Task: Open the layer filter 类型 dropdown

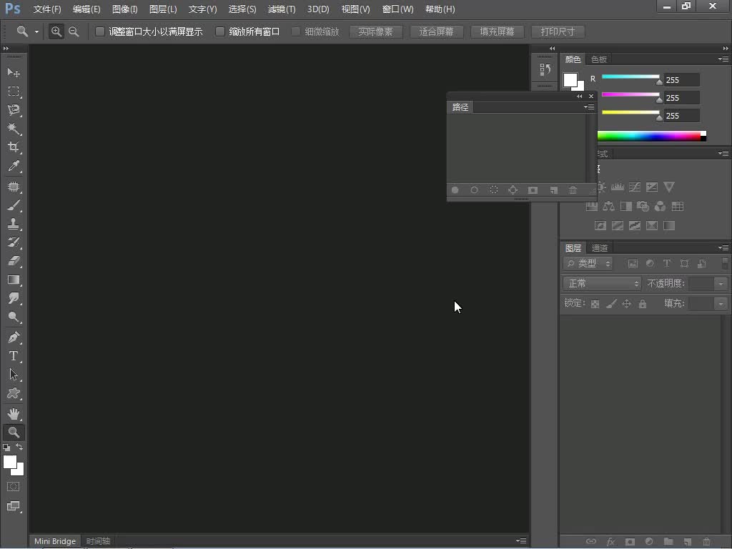Action: coord(588,263)
